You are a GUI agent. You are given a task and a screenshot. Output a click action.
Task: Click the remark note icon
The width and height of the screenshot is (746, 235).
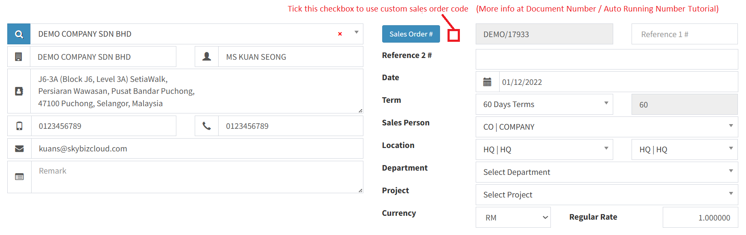19,177
